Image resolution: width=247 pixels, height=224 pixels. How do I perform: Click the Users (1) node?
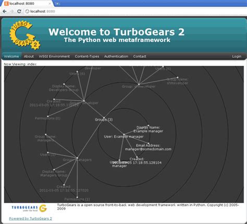[x=48, y=155]
